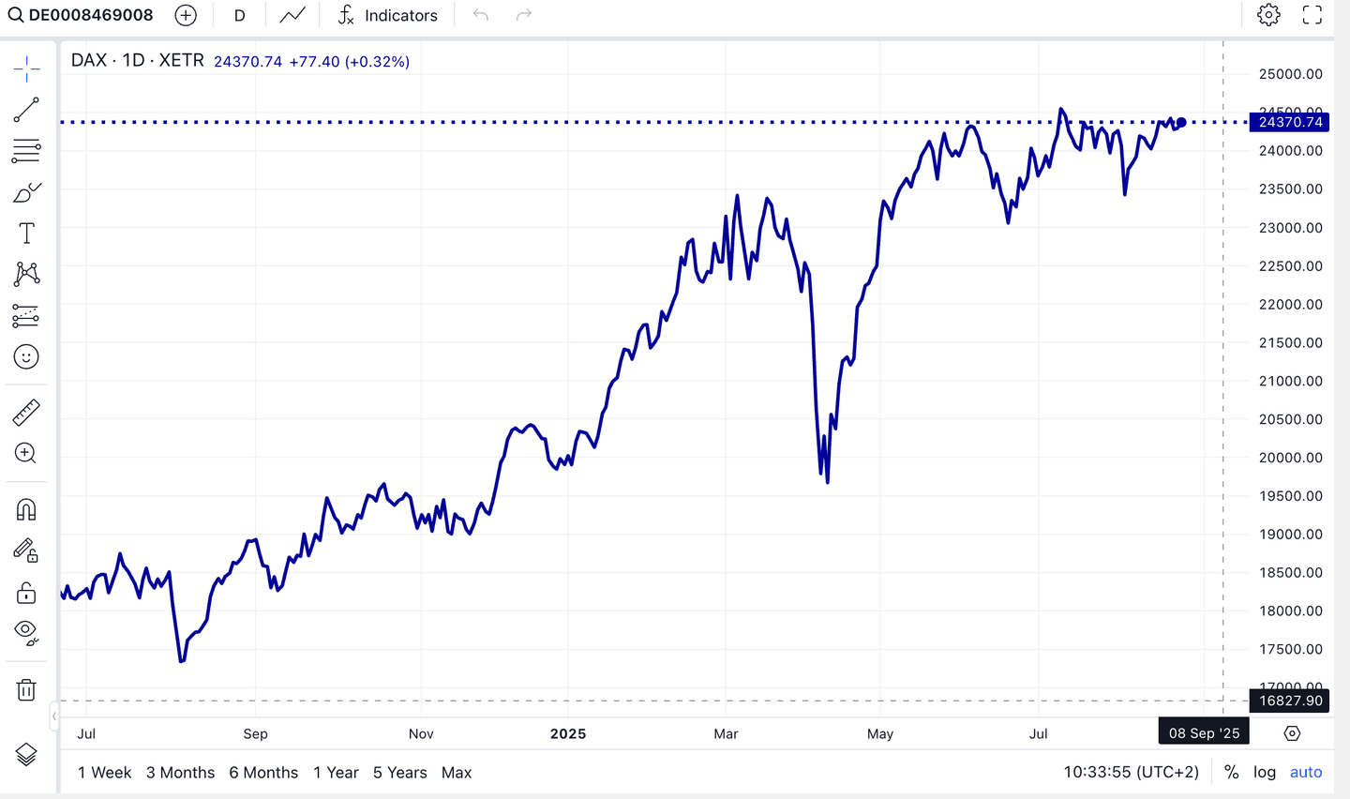Open the chart type line selector
Image resolution: width=1350 pixels, height=799 pixels.
[x=292, y=15]
